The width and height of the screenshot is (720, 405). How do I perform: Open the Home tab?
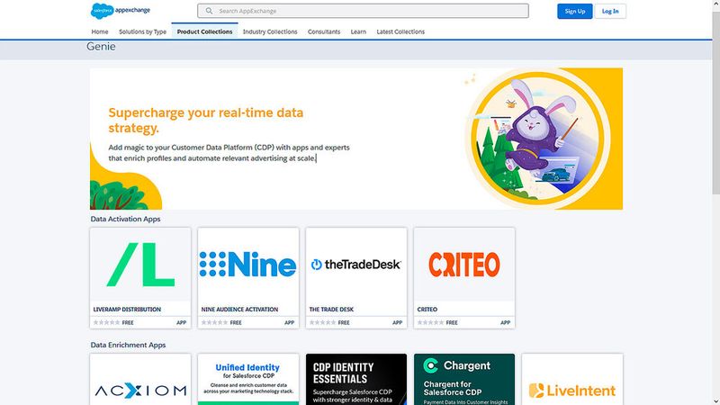(100, 31)
